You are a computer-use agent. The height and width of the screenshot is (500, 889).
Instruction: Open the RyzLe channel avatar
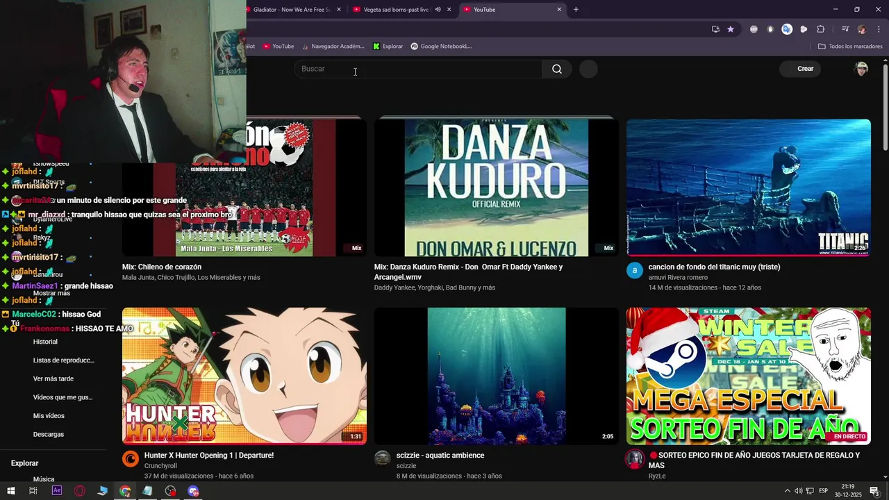[x=635, y=458]
